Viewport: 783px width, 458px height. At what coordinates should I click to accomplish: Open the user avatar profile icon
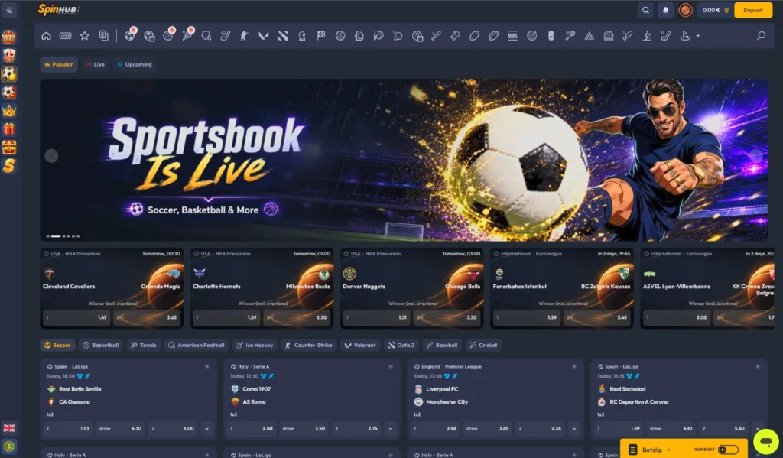pyautogui.click(x=685, y=10)
